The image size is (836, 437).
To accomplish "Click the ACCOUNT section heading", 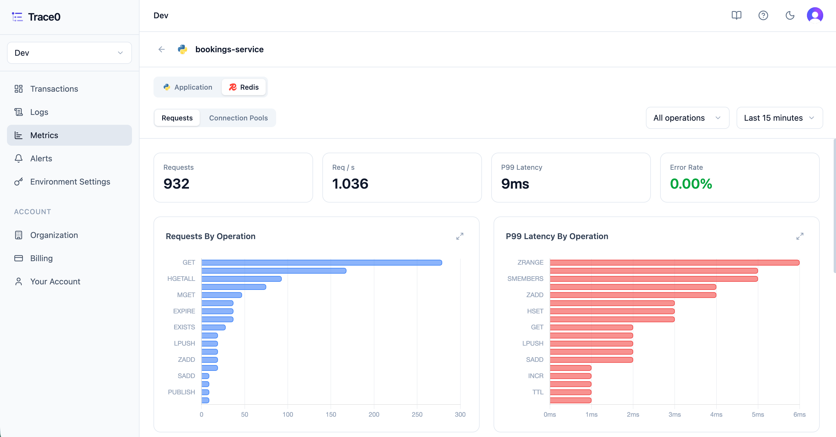I will pos(33,212).
